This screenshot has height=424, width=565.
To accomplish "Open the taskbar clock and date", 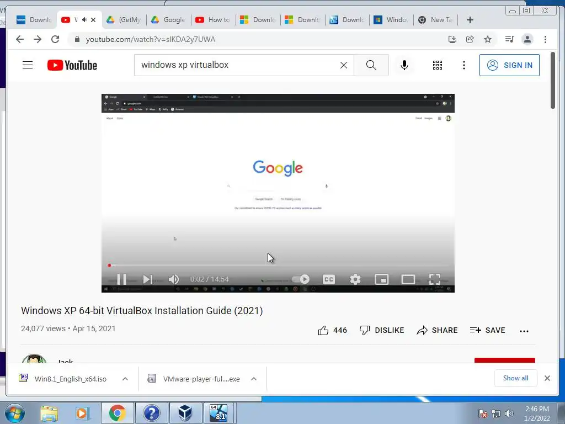I will click(537, 414).
